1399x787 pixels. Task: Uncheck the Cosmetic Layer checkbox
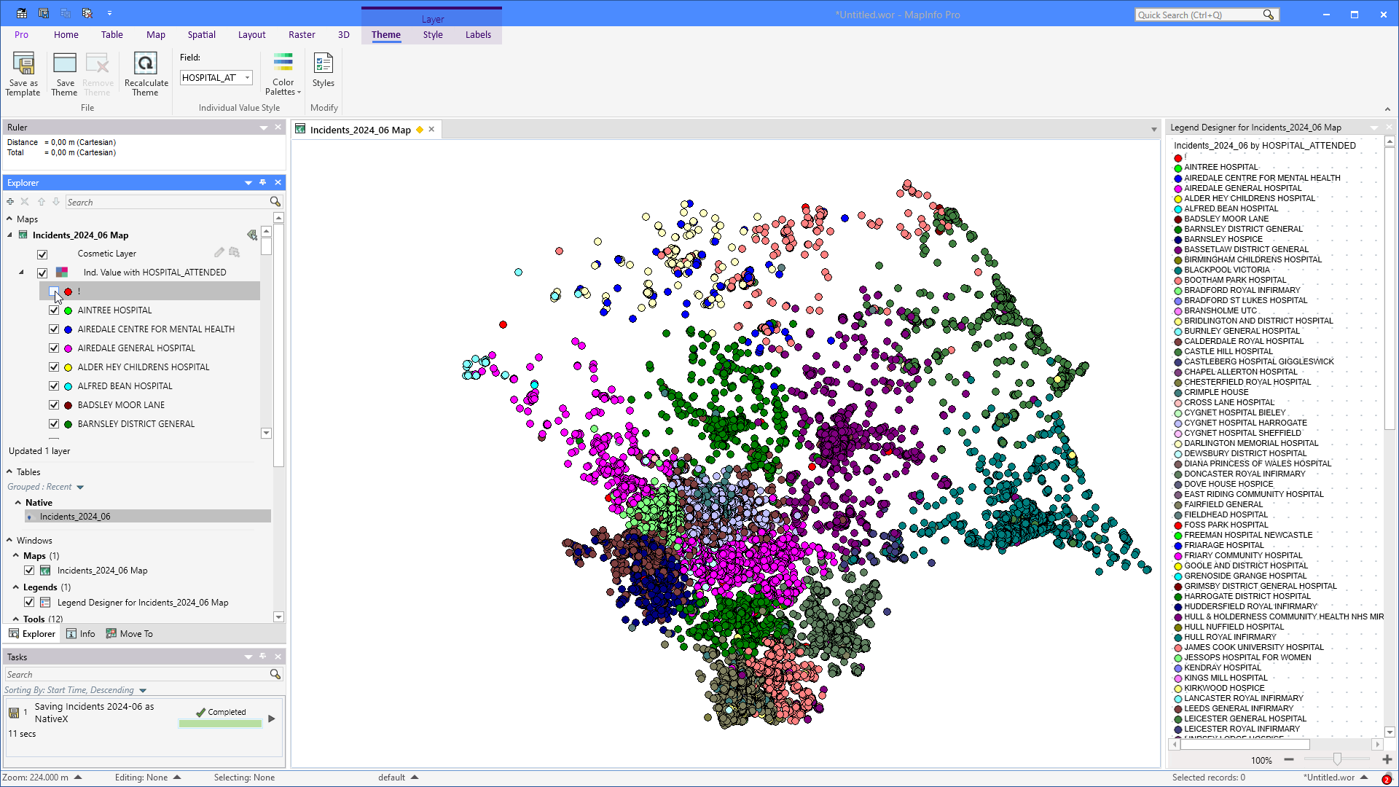tap(42, 254)
